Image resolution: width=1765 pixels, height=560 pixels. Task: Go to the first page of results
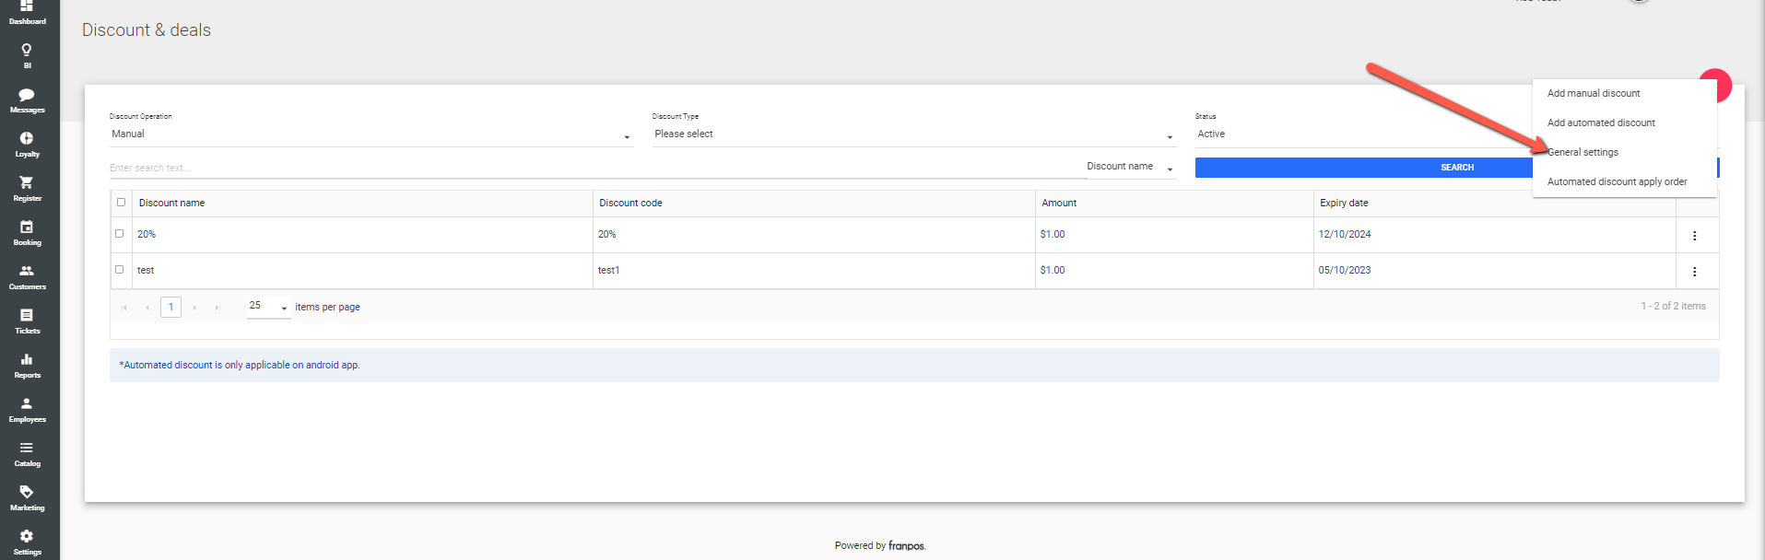point(124,308)
